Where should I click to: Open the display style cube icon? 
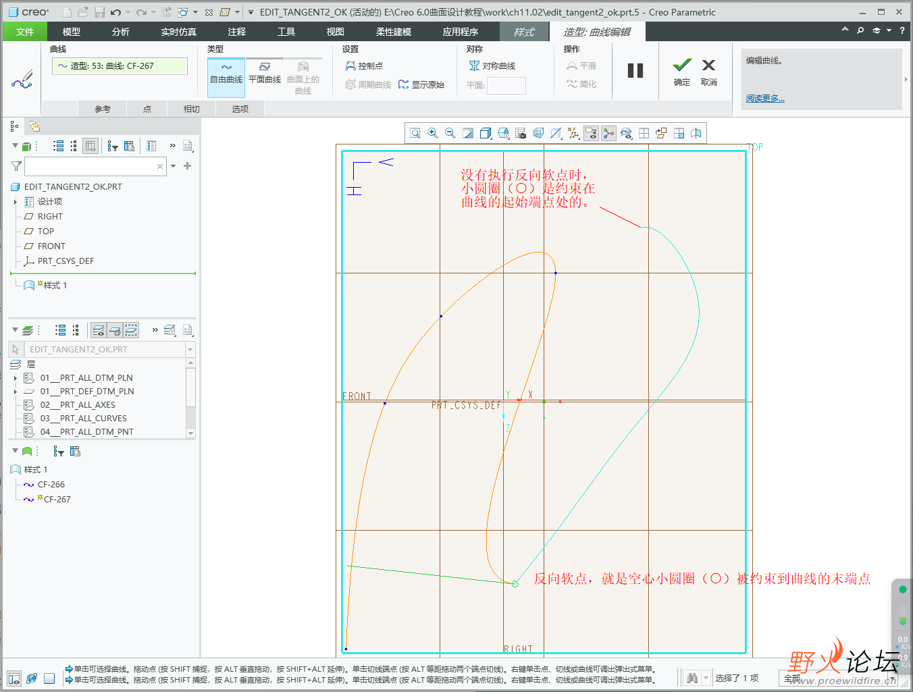click(x=486, y=133)
